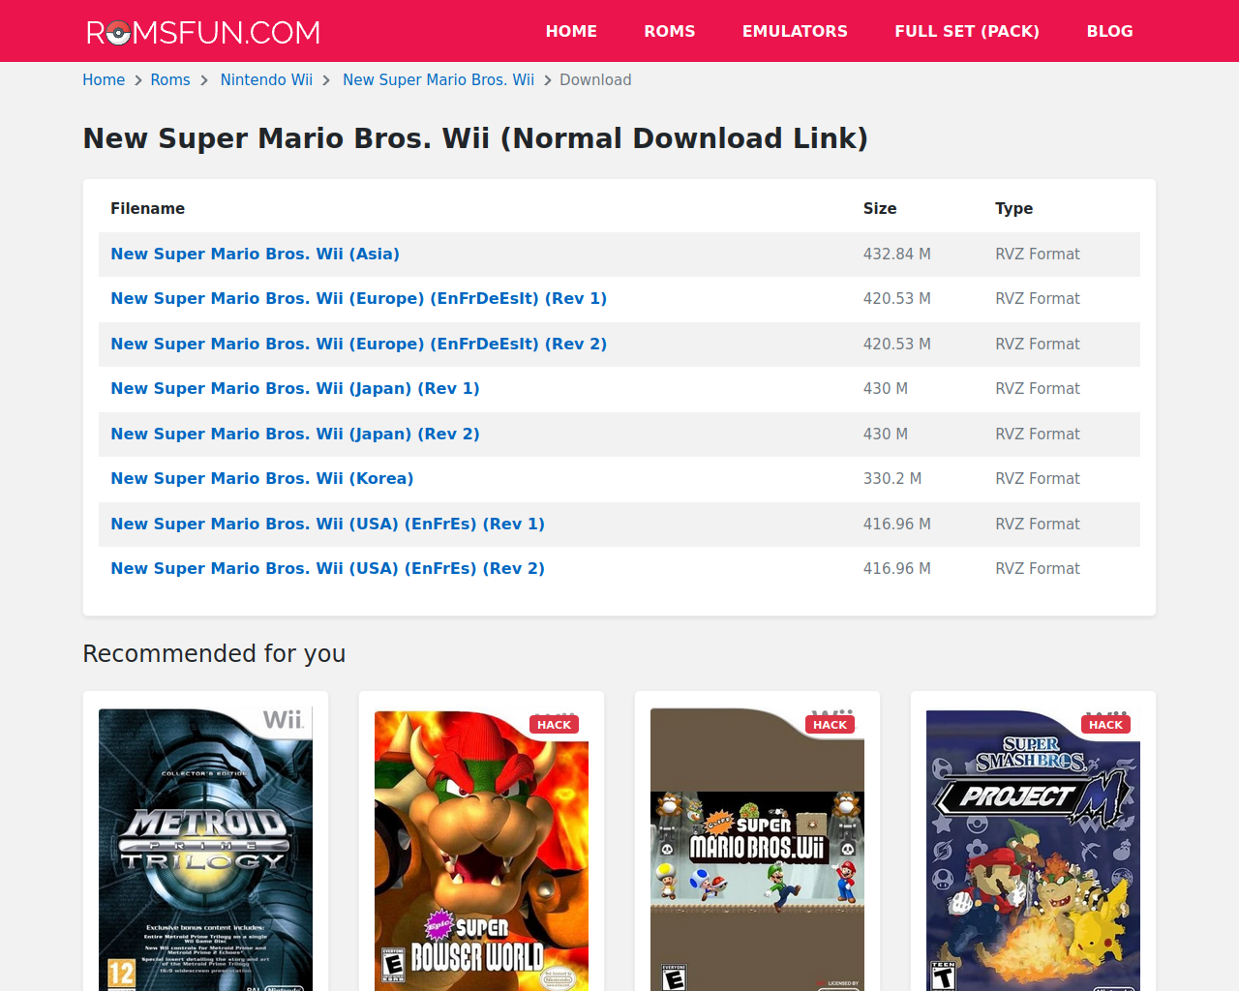1239x991 pixels.
Task: Click the page title Normal Download Link heading
Action: [475, 138]
